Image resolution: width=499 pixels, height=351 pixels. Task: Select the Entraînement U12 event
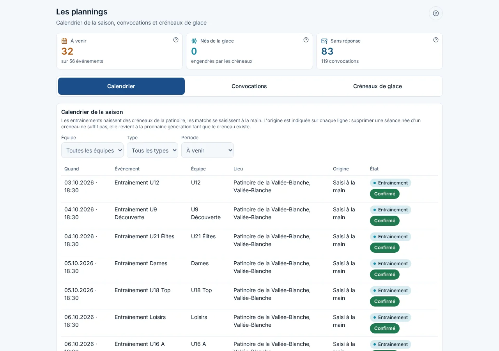pyautogui.click(x=137, y=183)
